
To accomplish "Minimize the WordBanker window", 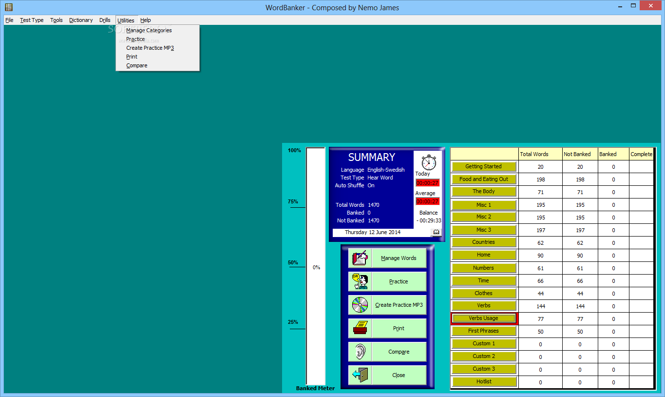I will click(x=620, y=6).
